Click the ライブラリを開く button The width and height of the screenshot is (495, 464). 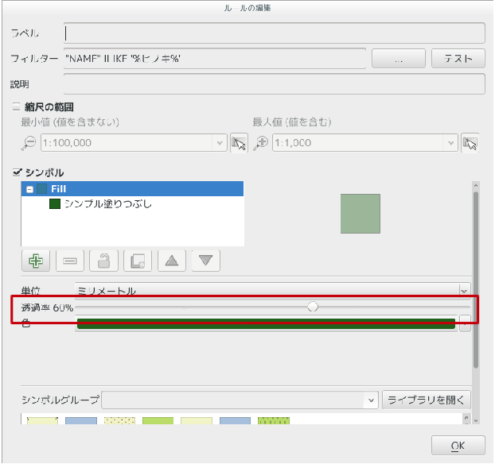[427, 400]
